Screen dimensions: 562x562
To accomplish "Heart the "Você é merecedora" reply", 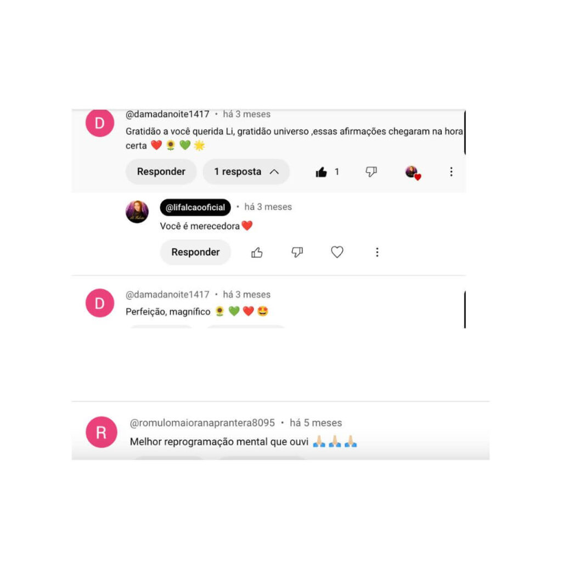I will 337,252.
